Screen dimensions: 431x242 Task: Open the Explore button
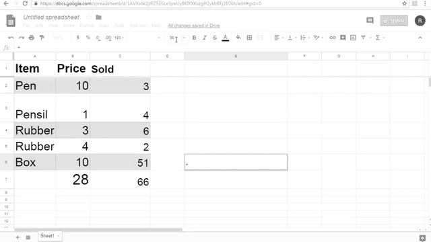click(x=422, y=237)
